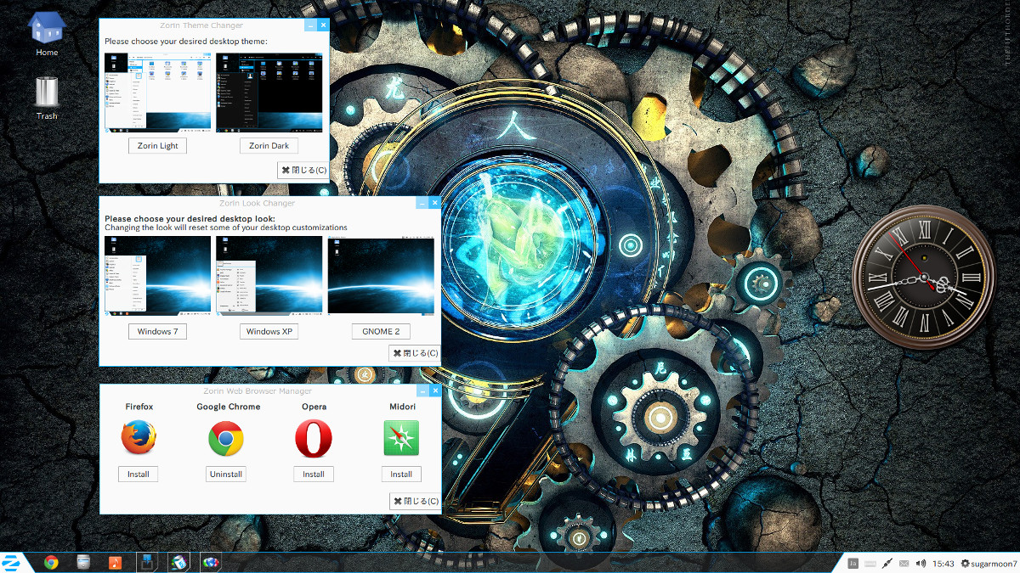Click the Firefox logo in Browser Manager
This screenshot has width=1020, height=573.
(x=139, y=439)
